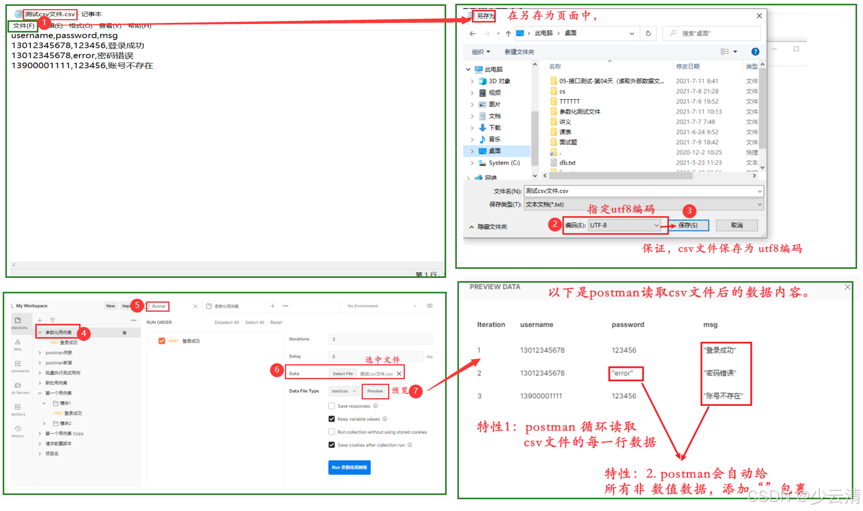The height and width of the screenshot is (511, 863).
Task: Click the 取消 button in Save As dialog
Action: pos(737,225)
